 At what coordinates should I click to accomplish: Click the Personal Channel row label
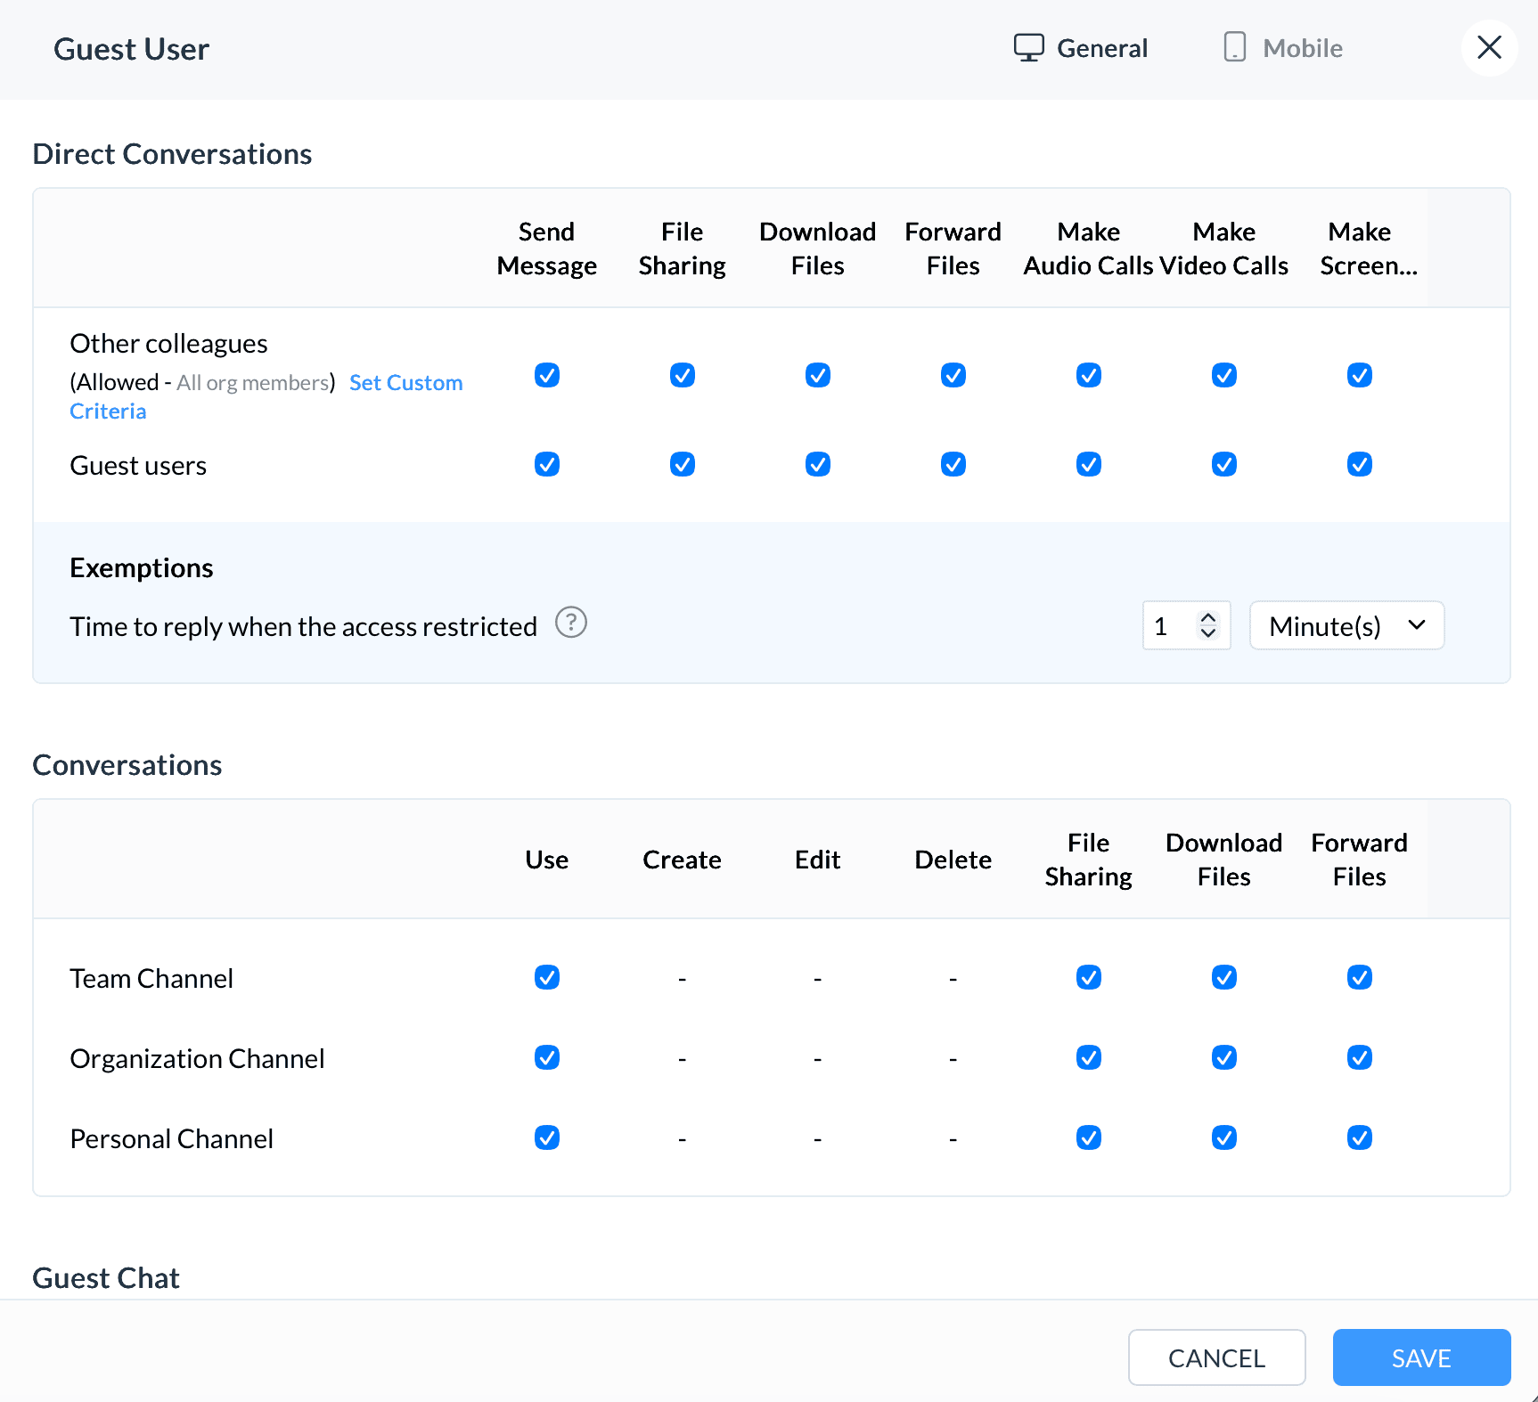pos(172,1138)
